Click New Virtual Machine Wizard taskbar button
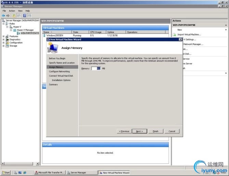This screenshot has height=176, width=229. point(114,173)
